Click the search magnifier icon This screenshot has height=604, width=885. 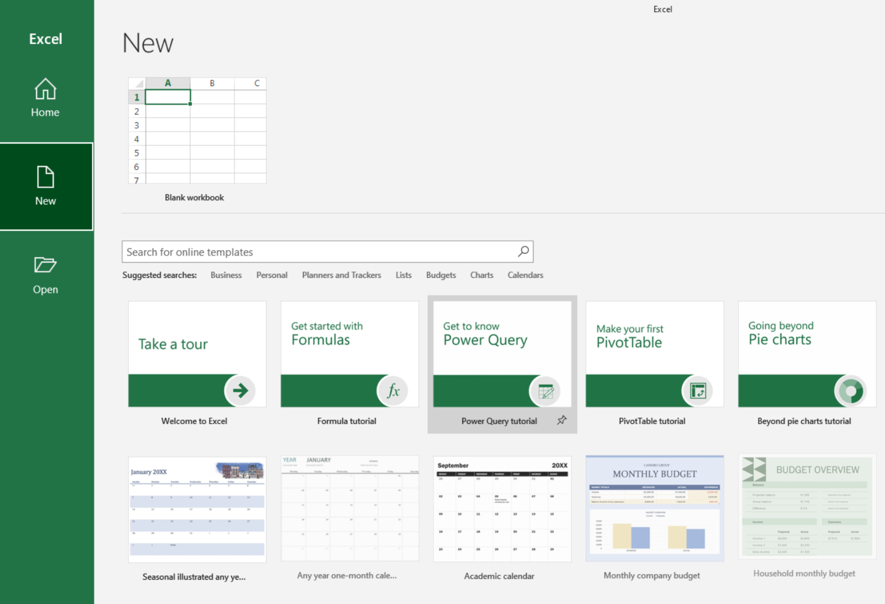[x=523, y=252]
